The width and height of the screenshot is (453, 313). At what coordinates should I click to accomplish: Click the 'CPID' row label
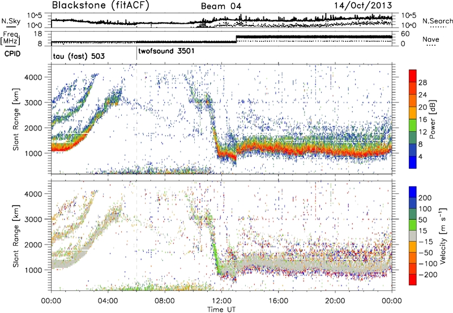click(x=12, y=54)
